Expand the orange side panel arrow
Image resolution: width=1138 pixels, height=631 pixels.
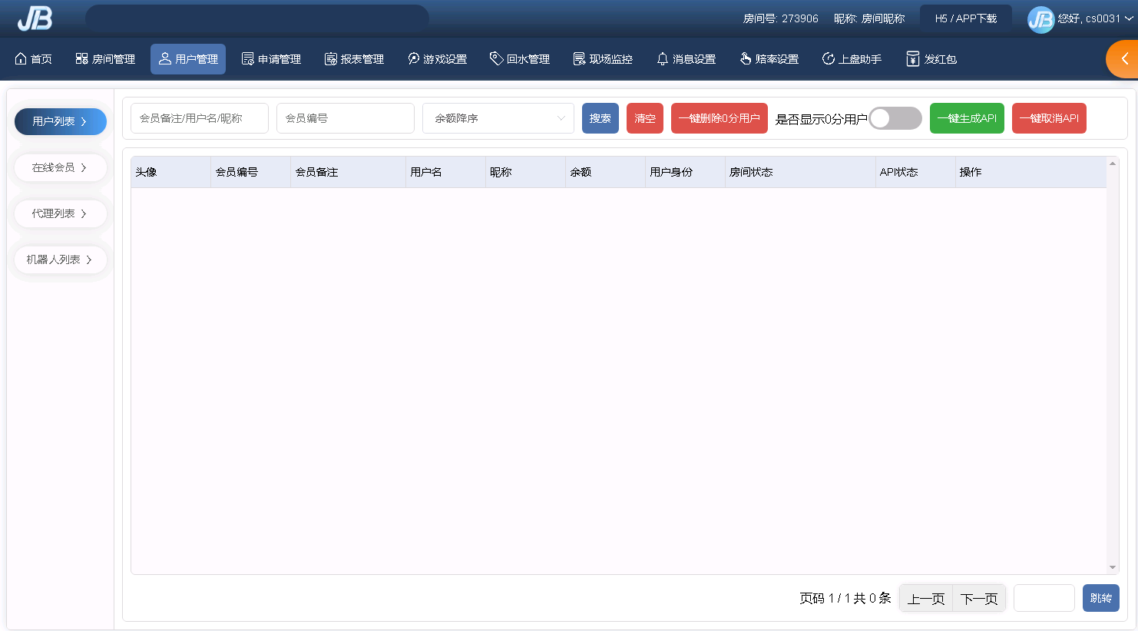pos(1124,59)
